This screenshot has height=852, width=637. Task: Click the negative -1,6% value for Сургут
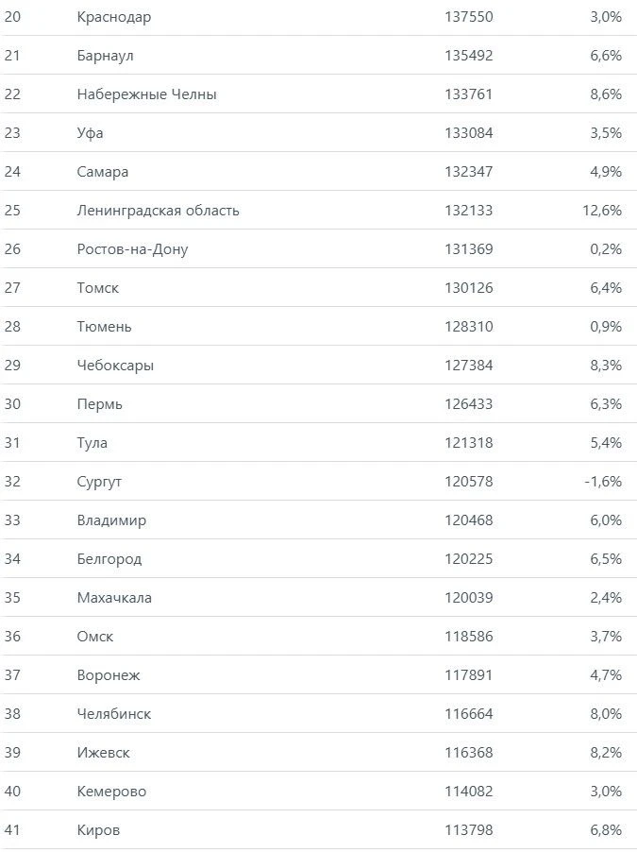pyautogui.click(x=603, y=482)
